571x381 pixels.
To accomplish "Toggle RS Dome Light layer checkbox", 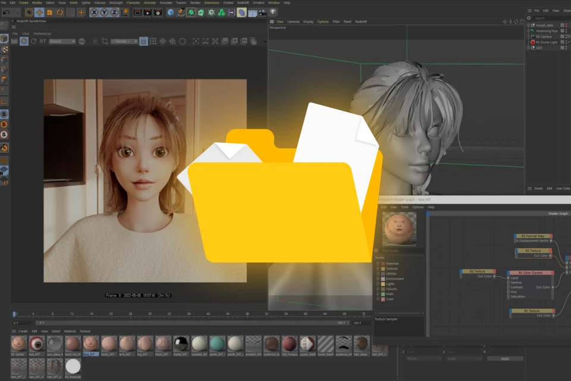I will (562, 42).
